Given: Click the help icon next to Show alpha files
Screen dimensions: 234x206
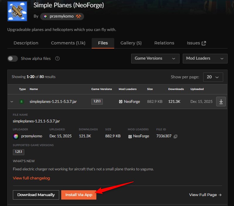Looking at the screenshot, I should pos(57,58).
